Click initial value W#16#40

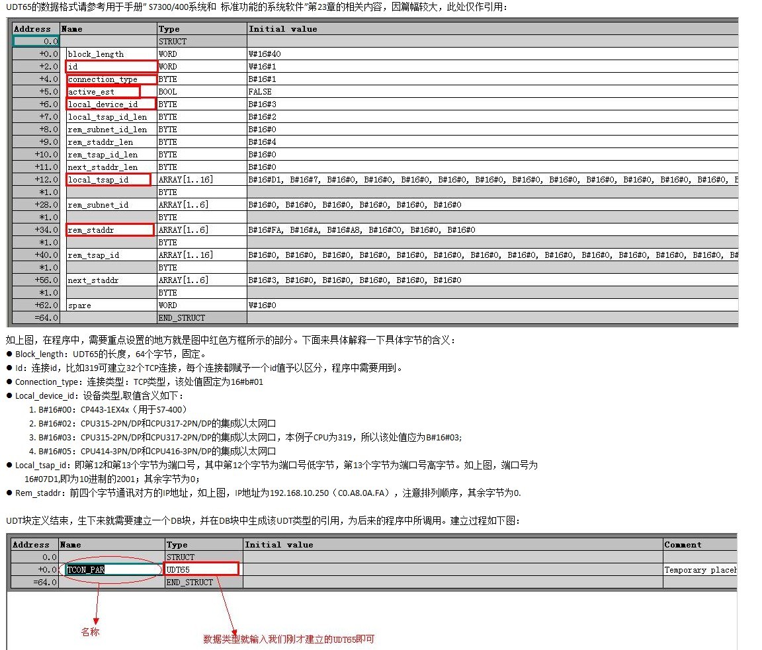click(x=492, y=54)
